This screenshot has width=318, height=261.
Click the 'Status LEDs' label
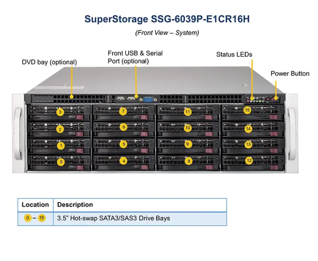pyautogui.click(x=234, y=54)
